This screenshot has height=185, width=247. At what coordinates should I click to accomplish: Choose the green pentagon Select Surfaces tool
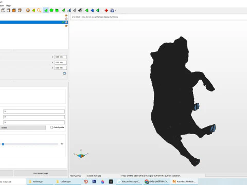point(51,10)
